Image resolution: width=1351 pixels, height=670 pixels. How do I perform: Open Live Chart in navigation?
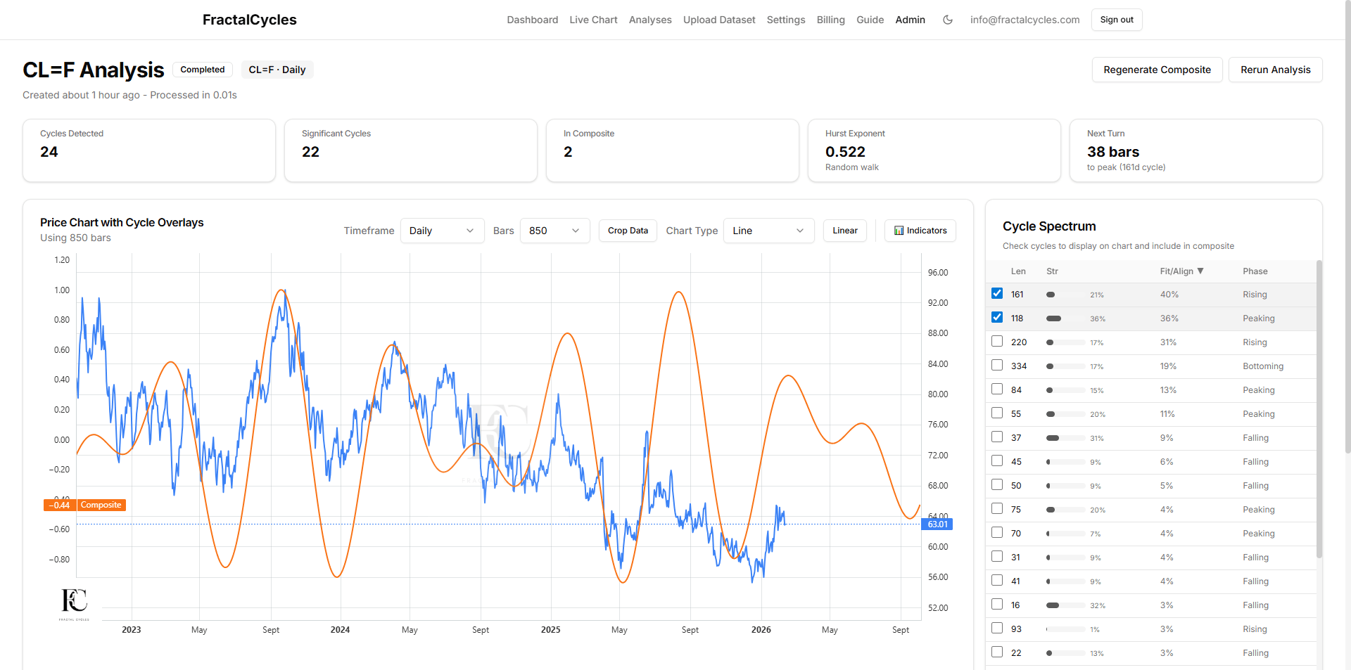pos(593,20)
